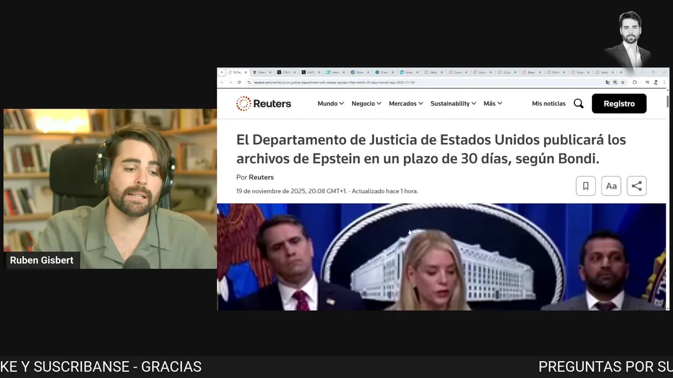The height and width of the screenshot is (378, 673).
Task: Open a new browser tab with plus
Action: [x=621, y=72]
